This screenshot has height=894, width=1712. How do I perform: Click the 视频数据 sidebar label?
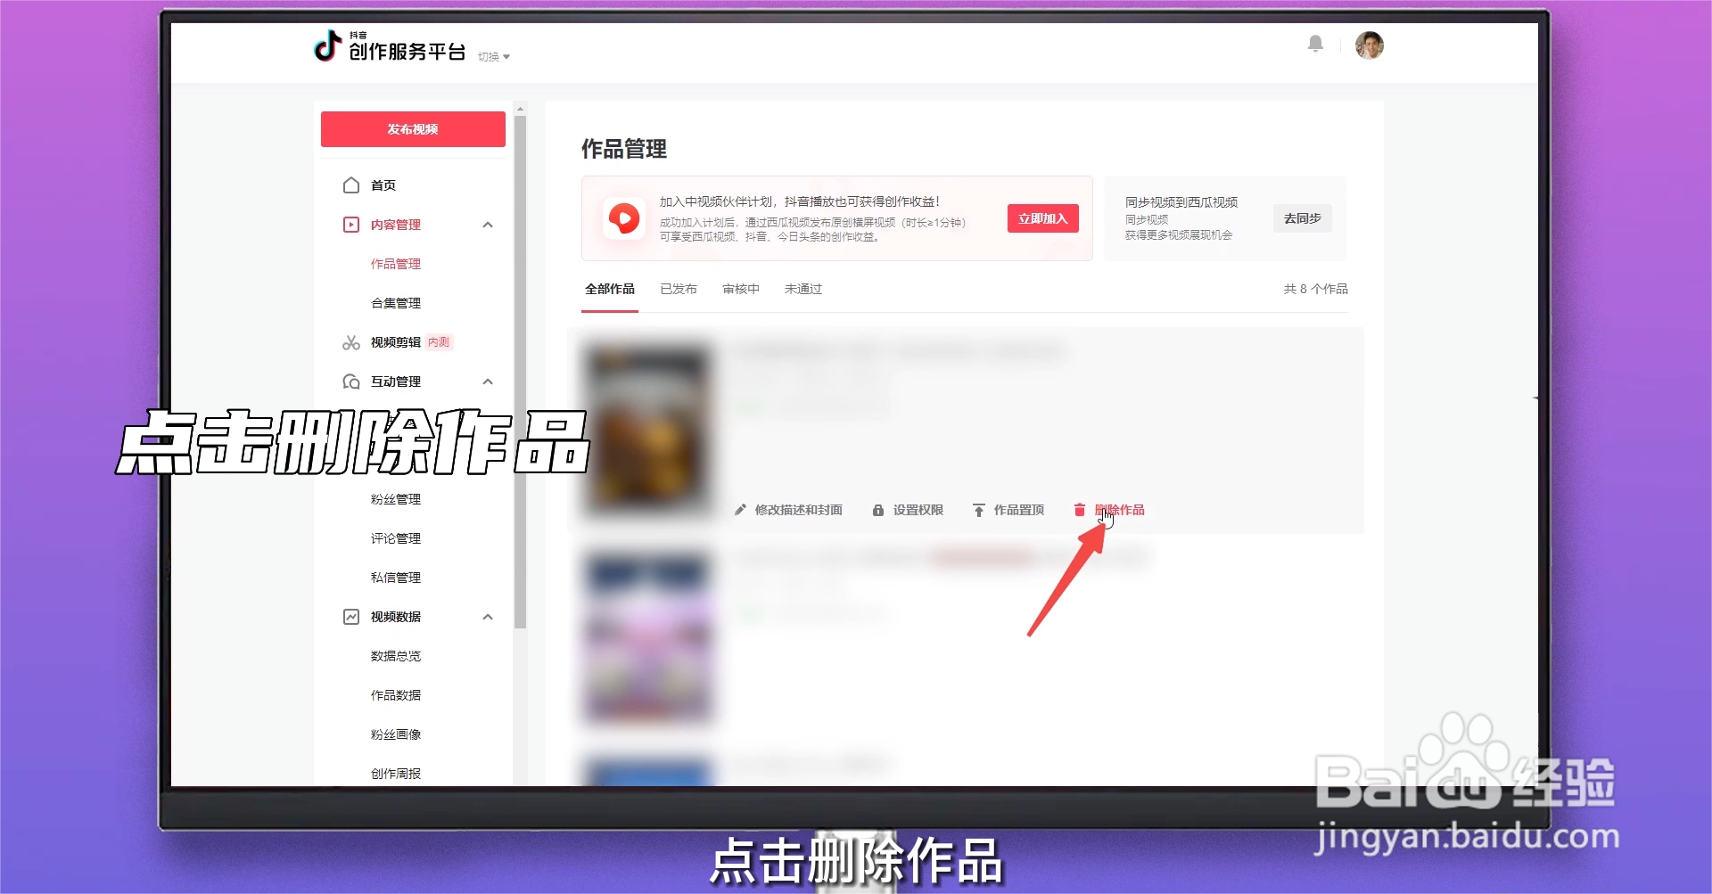point(396,617)
